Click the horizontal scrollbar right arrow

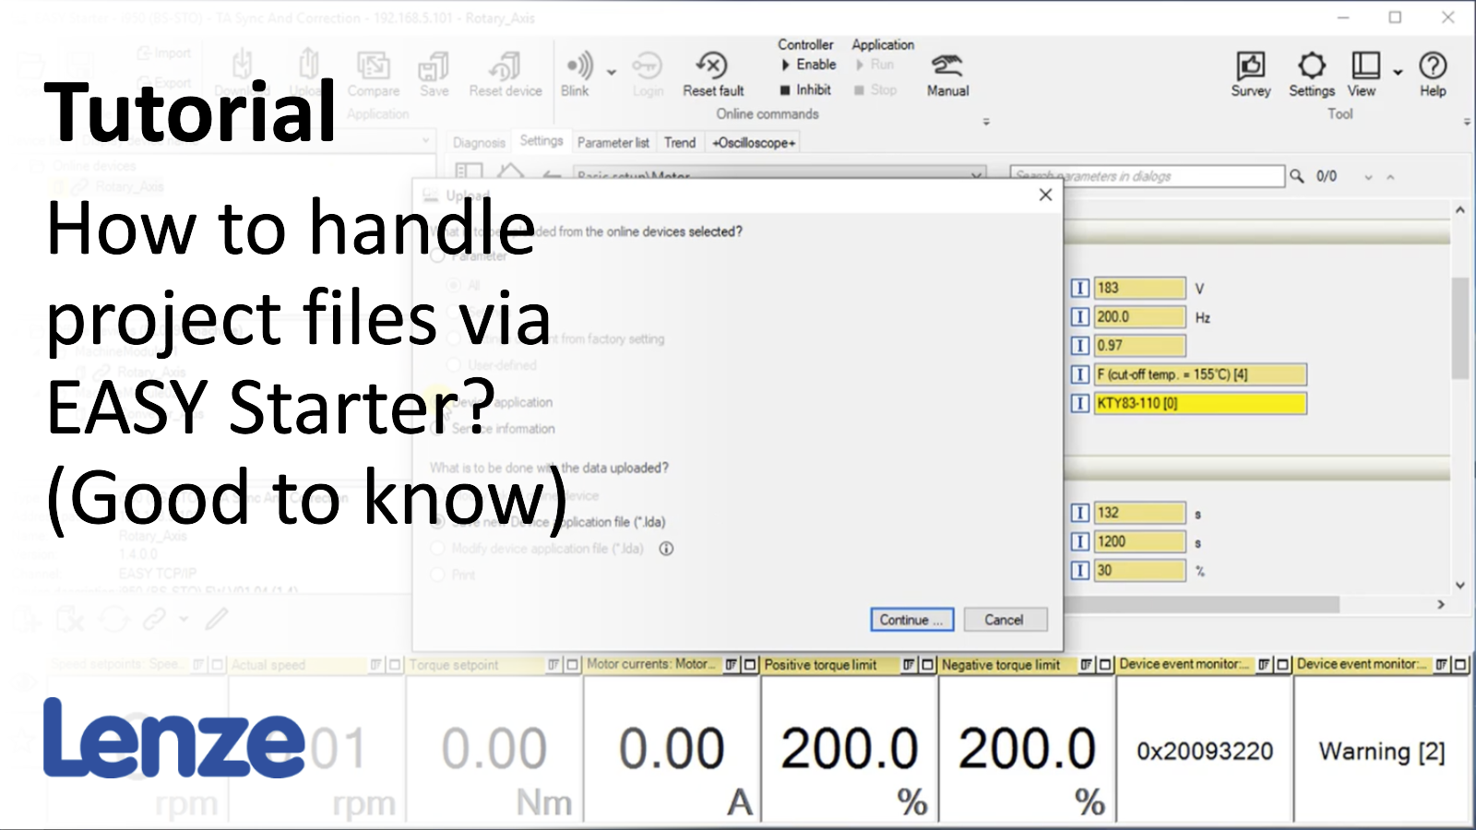(x=1441, y=605)
